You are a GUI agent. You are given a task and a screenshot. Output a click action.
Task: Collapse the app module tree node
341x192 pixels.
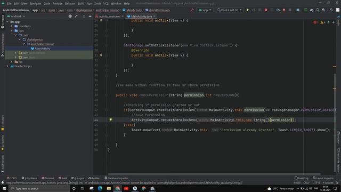coord(7,22)
